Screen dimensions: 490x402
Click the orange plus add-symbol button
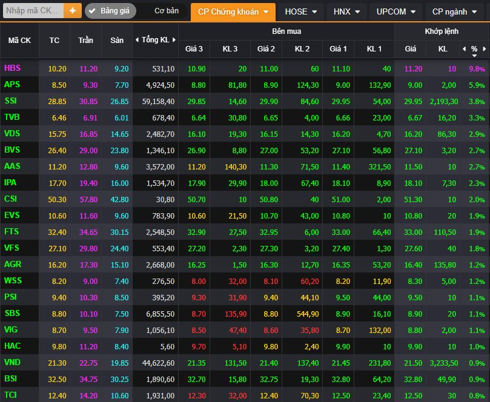pos(73,11)
